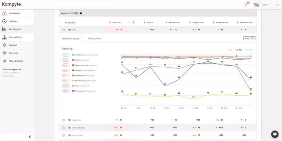Image resolution: width=282 pixels, height=141 pixels.
Task: Open the Dashboard gauge icon
Action: point(4,13)
